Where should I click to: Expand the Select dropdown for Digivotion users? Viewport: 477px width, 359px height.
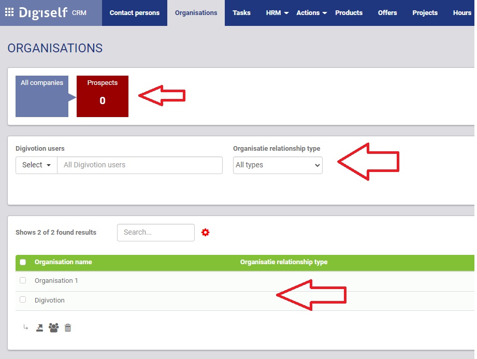[36, 165]
